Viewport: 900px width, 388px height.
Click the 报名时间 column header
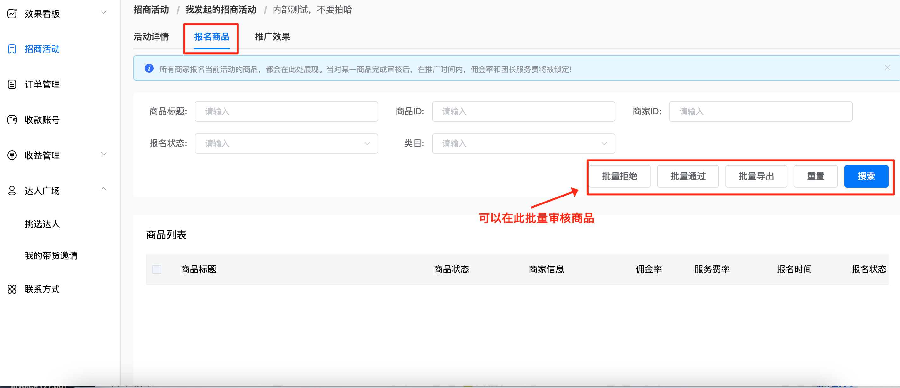794,269
